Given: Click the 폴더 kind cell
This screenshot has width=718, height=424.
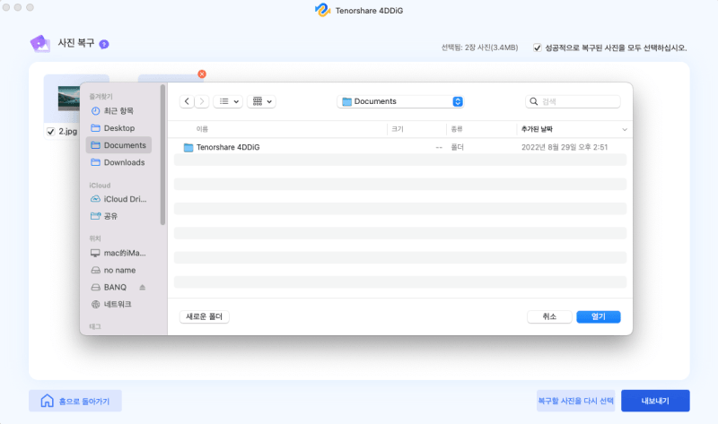Looking at the screenshot, I should point(458,147).
